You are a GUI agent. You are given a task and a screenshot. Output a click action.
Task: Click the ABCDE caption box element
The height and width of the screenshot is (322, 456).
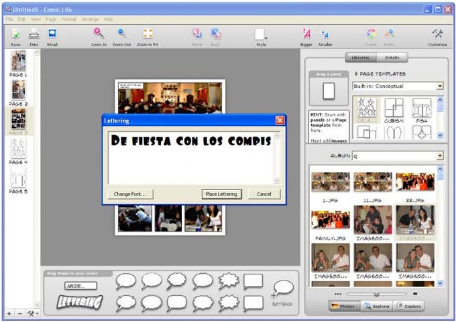click(x=80, y=286)
